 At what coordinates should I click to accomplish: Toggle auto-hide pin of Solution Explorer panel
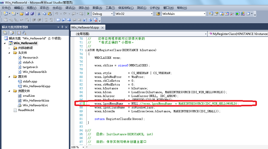click(62, 27)
